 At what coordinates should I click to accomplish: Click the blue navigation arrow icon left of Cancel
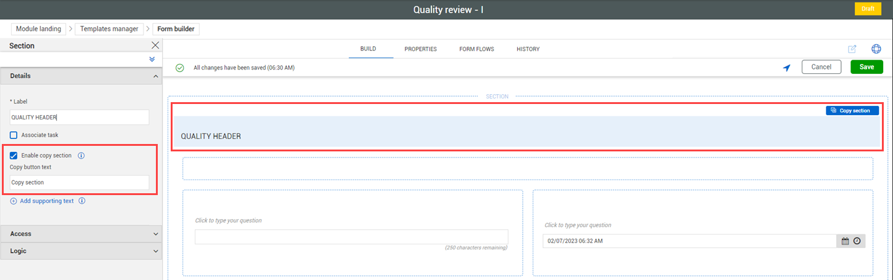click(x=786, y=68)
